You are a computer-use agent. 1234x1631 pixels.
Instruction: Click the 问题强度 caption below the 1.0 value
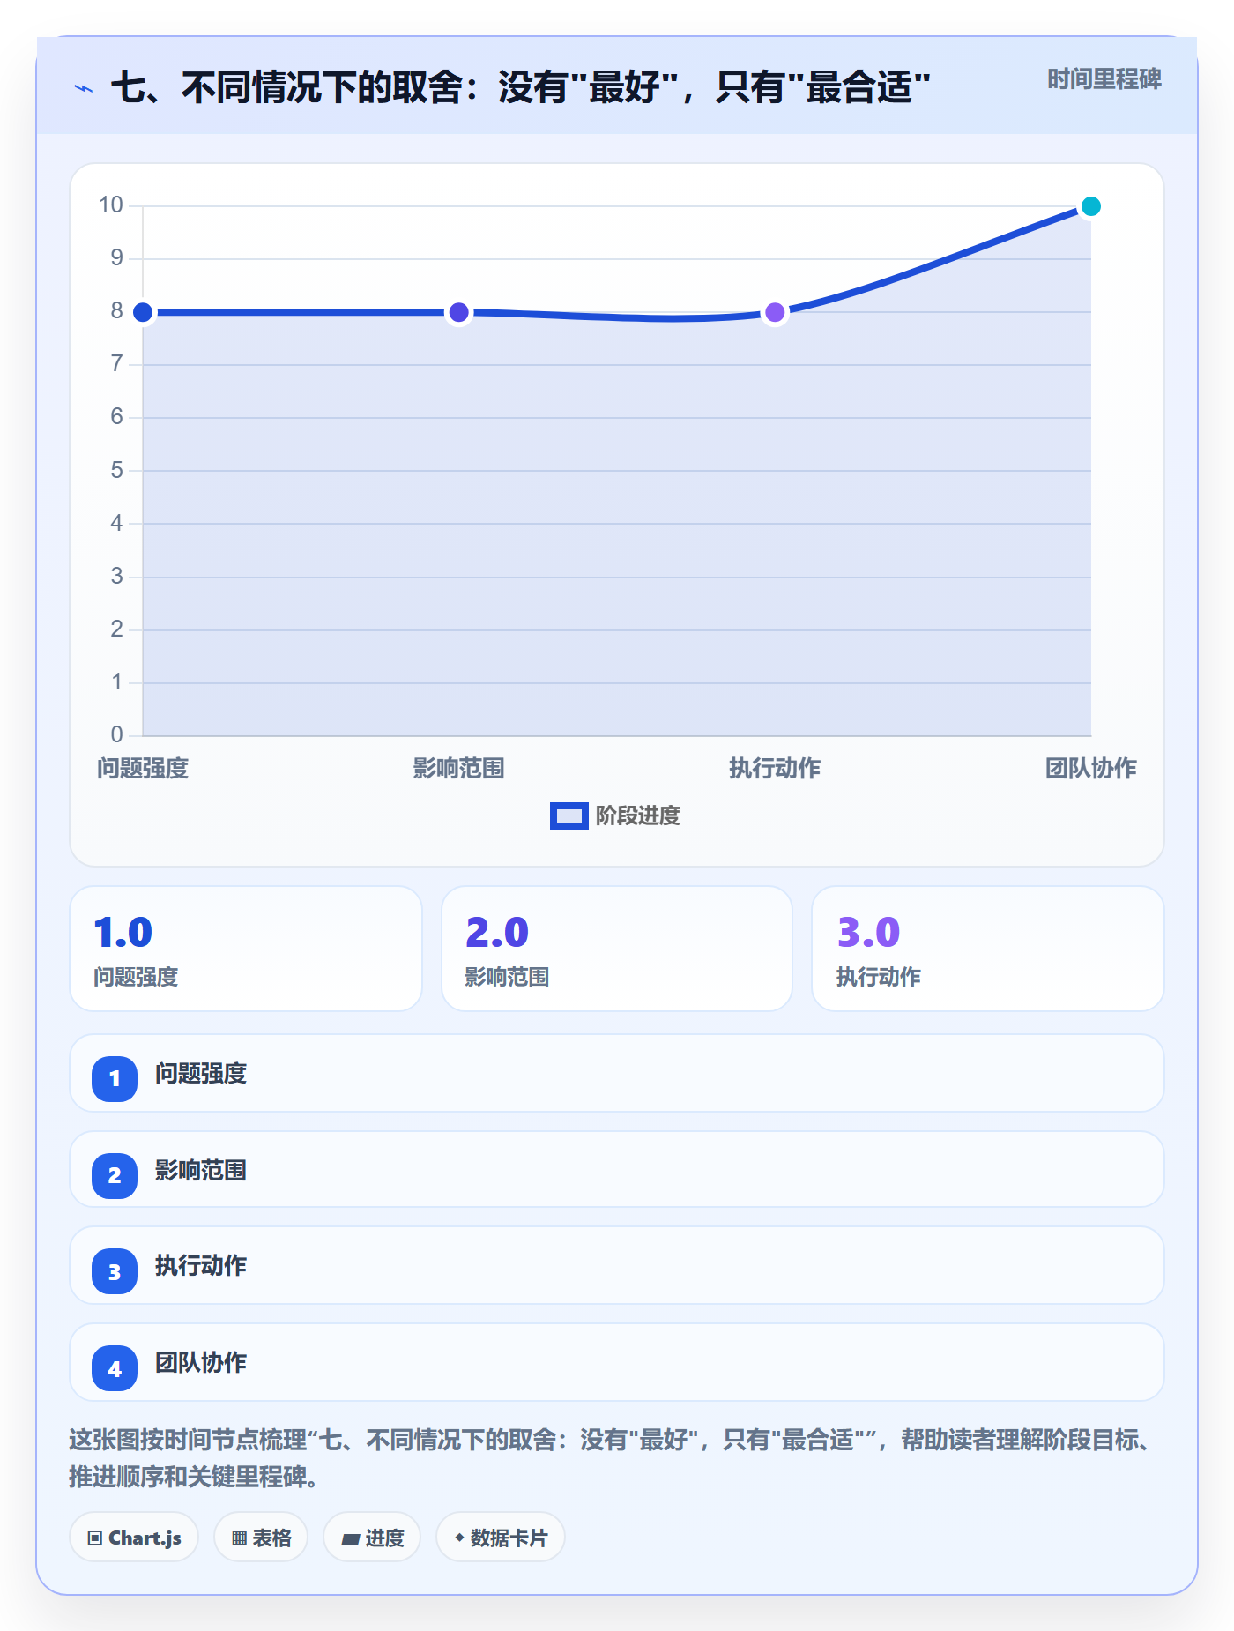[136, 977]
